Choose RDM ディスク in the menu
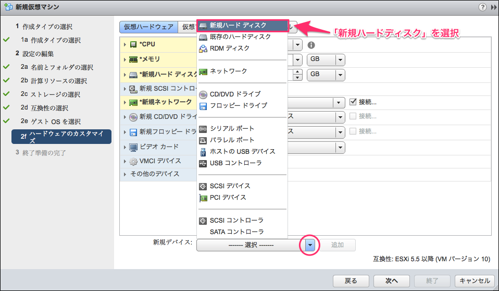The height and width of the screenshot is (291, 499). (x=242, y=48)
